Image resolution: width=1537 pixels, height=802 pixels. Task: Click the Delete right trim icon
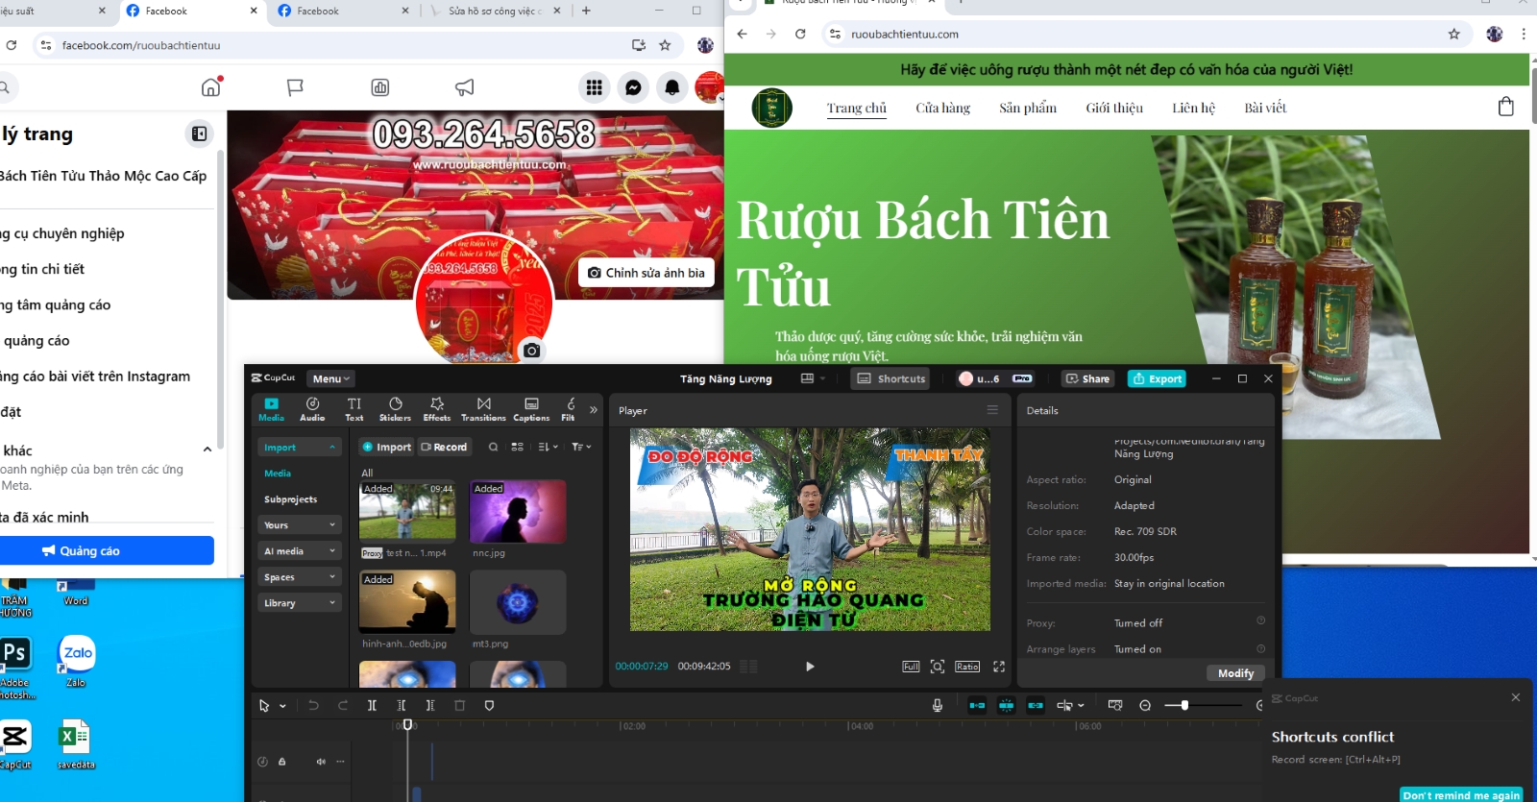(x=430, y=705)
